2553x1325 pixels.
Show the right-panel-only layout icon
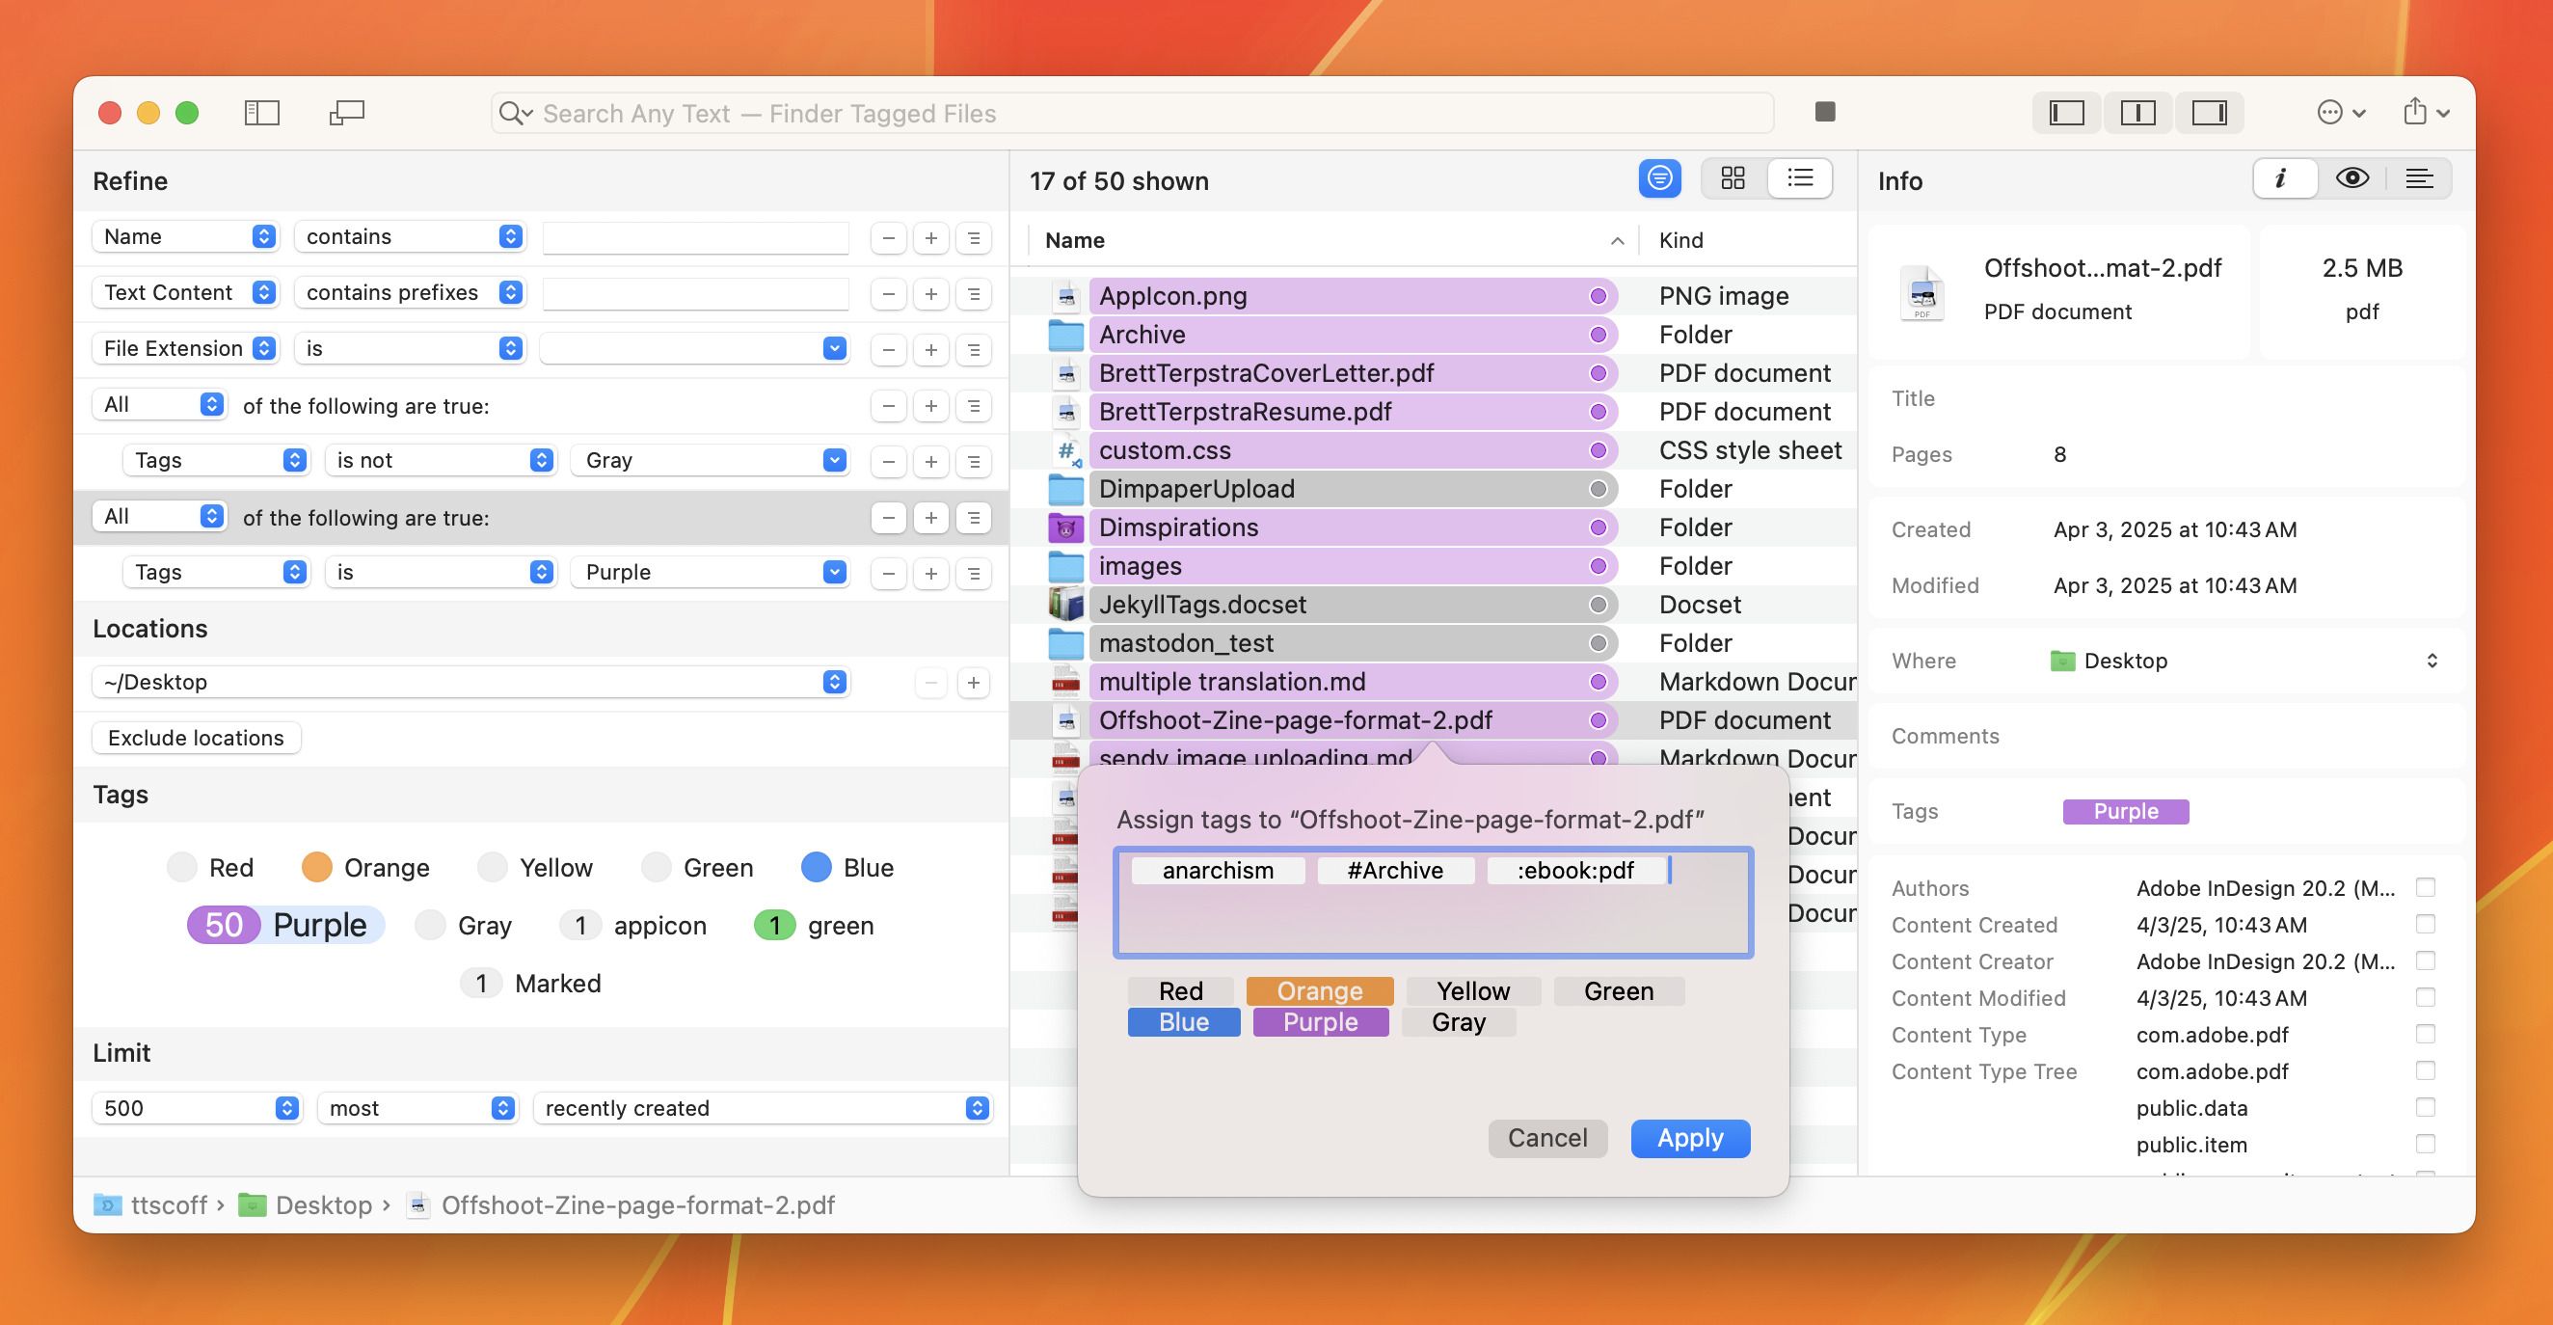coord(2209,113)
